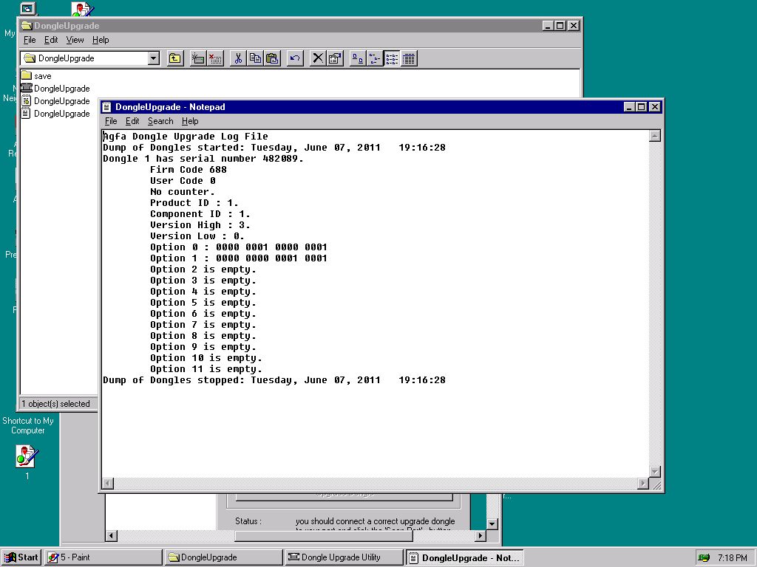The height and width of the screenshot is (567, 757).
Task: Open Notepad's Edit menu
Action: [132, 121]
